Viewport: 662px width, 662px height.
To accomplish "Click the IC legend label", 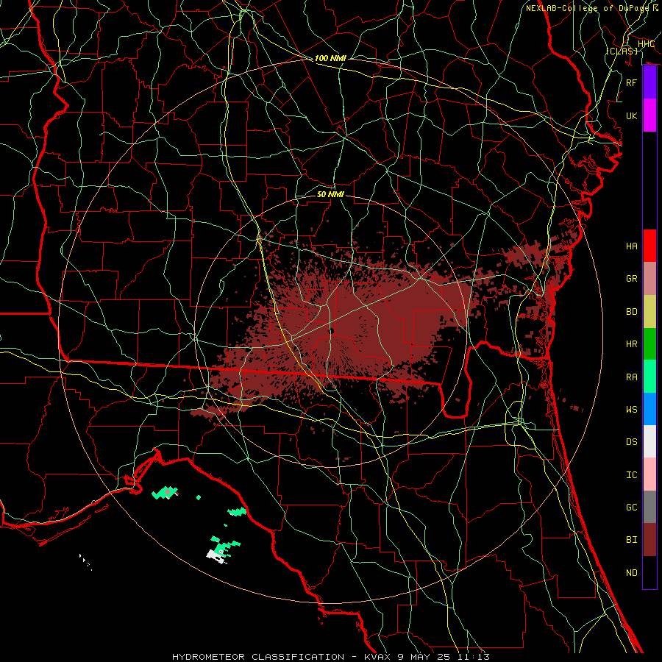I will 631,474.
